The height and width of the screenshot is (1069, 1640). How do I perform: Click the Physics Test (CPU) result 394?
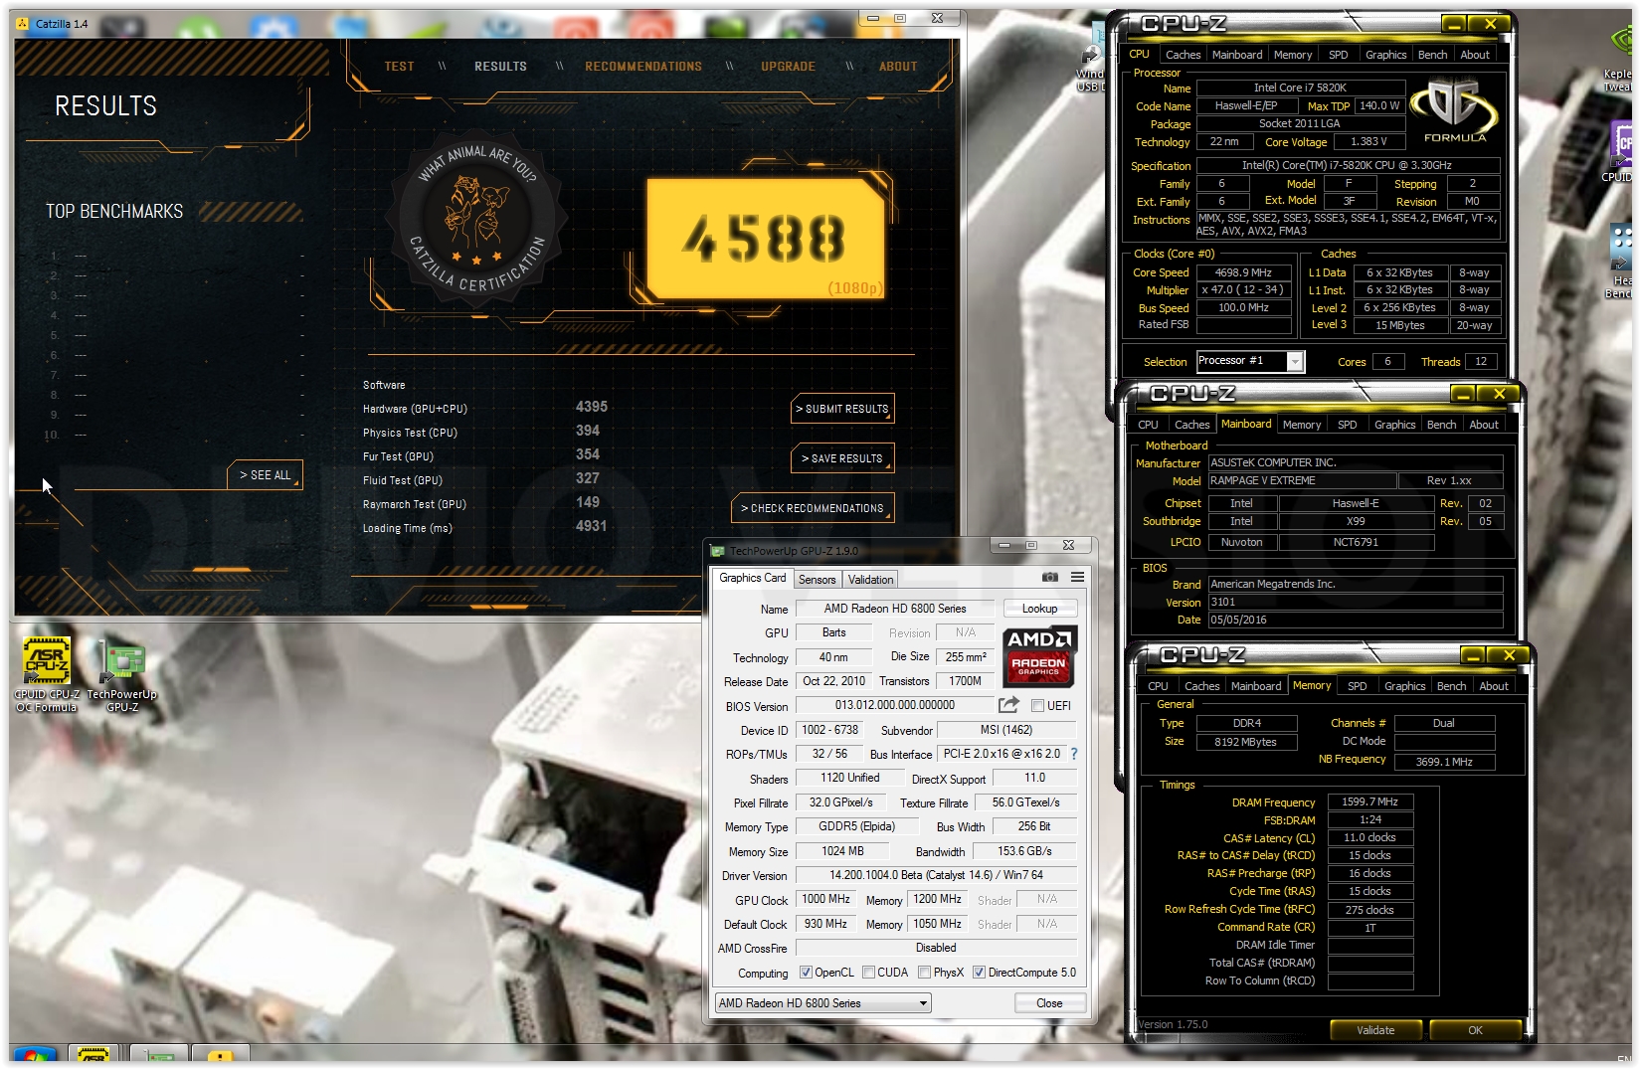587,431
